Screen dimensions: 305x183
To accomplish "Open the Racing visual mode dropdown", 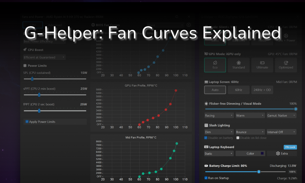I will point(219,115).
